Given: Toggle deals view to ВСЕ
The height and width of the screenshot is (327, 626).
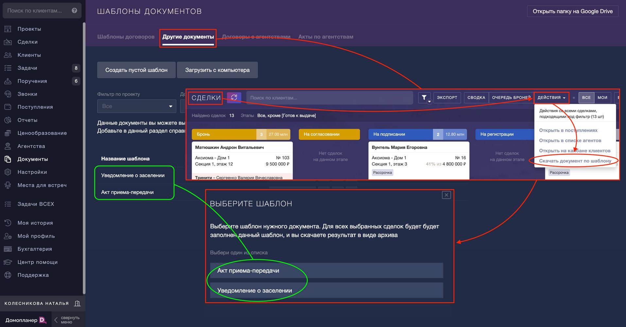Looking at the screenshot, I should tap(586, 97).
